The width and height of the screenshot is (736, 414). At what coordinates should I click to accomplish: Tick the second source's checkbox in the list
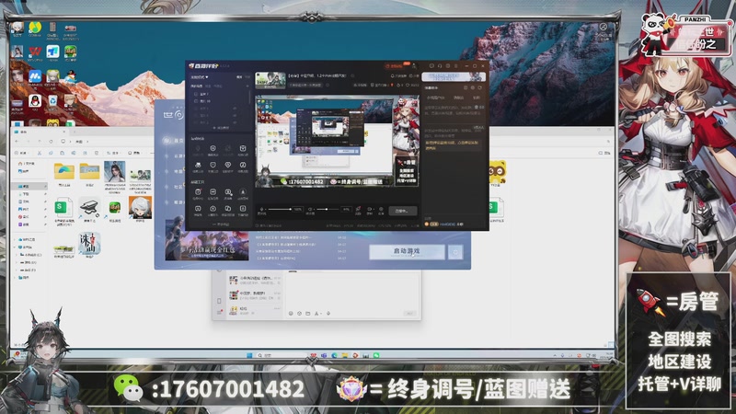pos(194,101)
